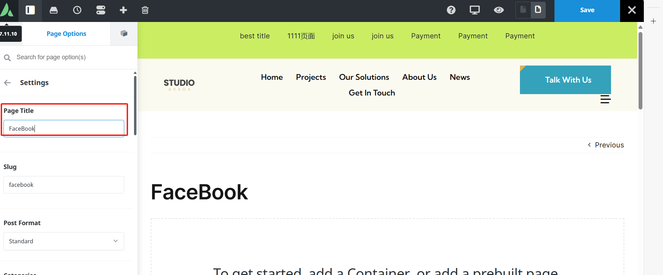Open the library drawer icon
Viewport: 663px width, 275px height.
(54, 10)
